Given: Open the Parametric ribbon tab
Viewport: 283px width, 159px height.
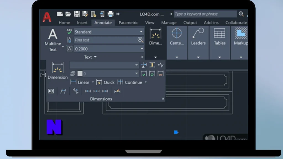Looking at the screenshot, I should coord(128,23).
